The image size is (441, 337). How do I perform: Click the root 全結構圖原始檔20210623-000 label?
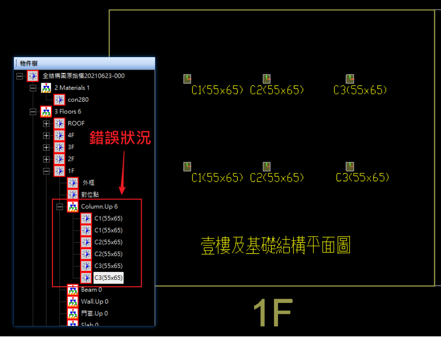click(x=84, y=76)
